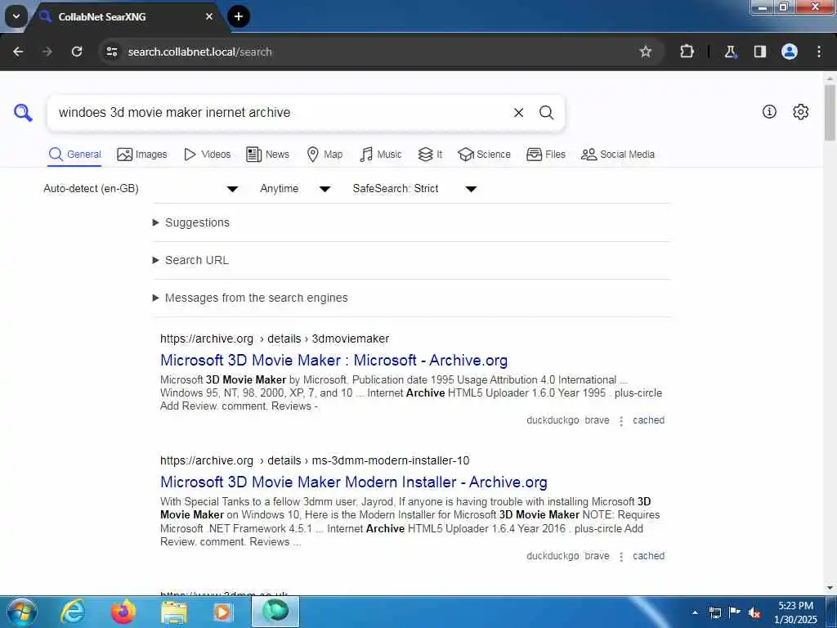The image size is (837, 628).
Task: Switch to the Science tab
Action: point(484,155)
